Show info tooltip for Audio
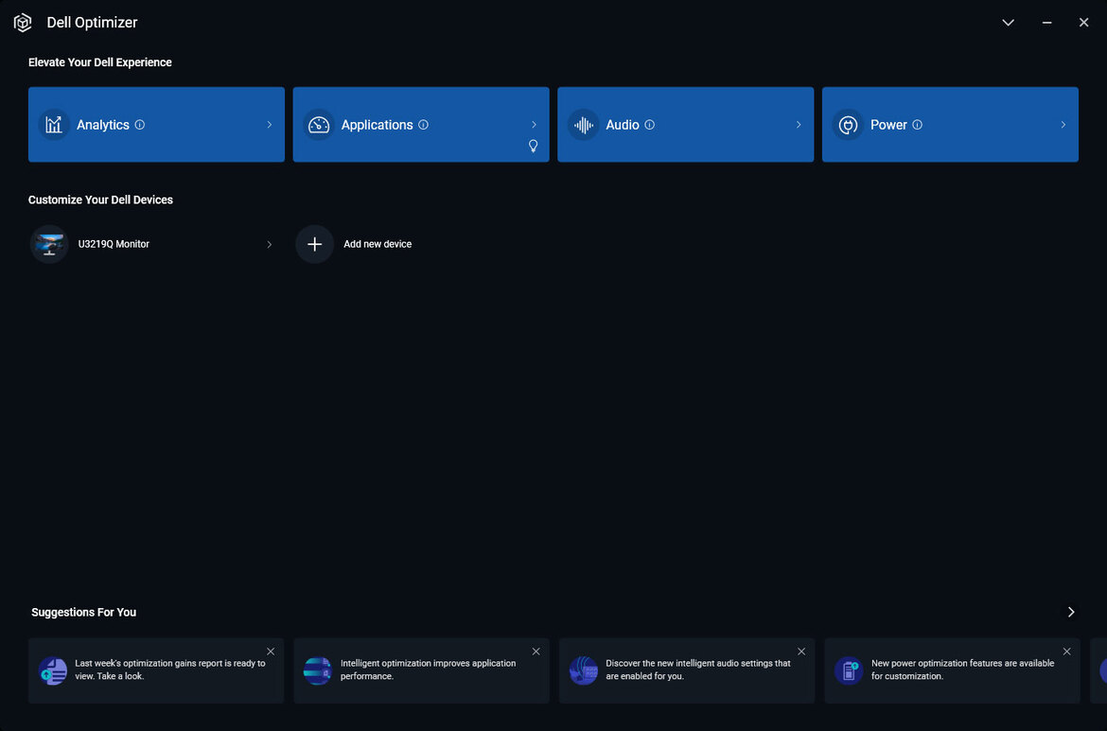1107x731 pixels. 649,125
